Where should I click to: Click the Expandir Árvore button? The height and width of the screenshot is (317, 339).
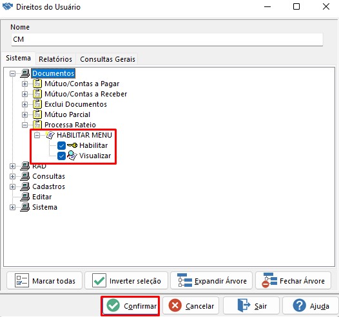pyautogui.click(x=211, y=280)
